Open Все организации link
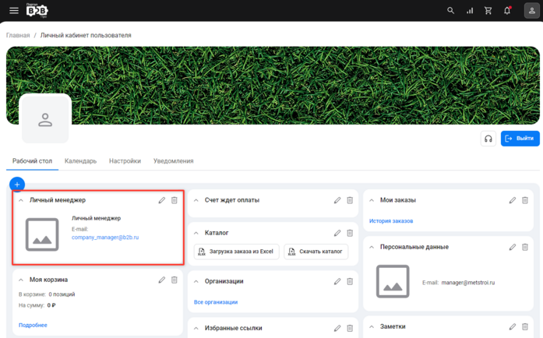The height and width of the screenshot is (338, 543). [x=216, y=302]
